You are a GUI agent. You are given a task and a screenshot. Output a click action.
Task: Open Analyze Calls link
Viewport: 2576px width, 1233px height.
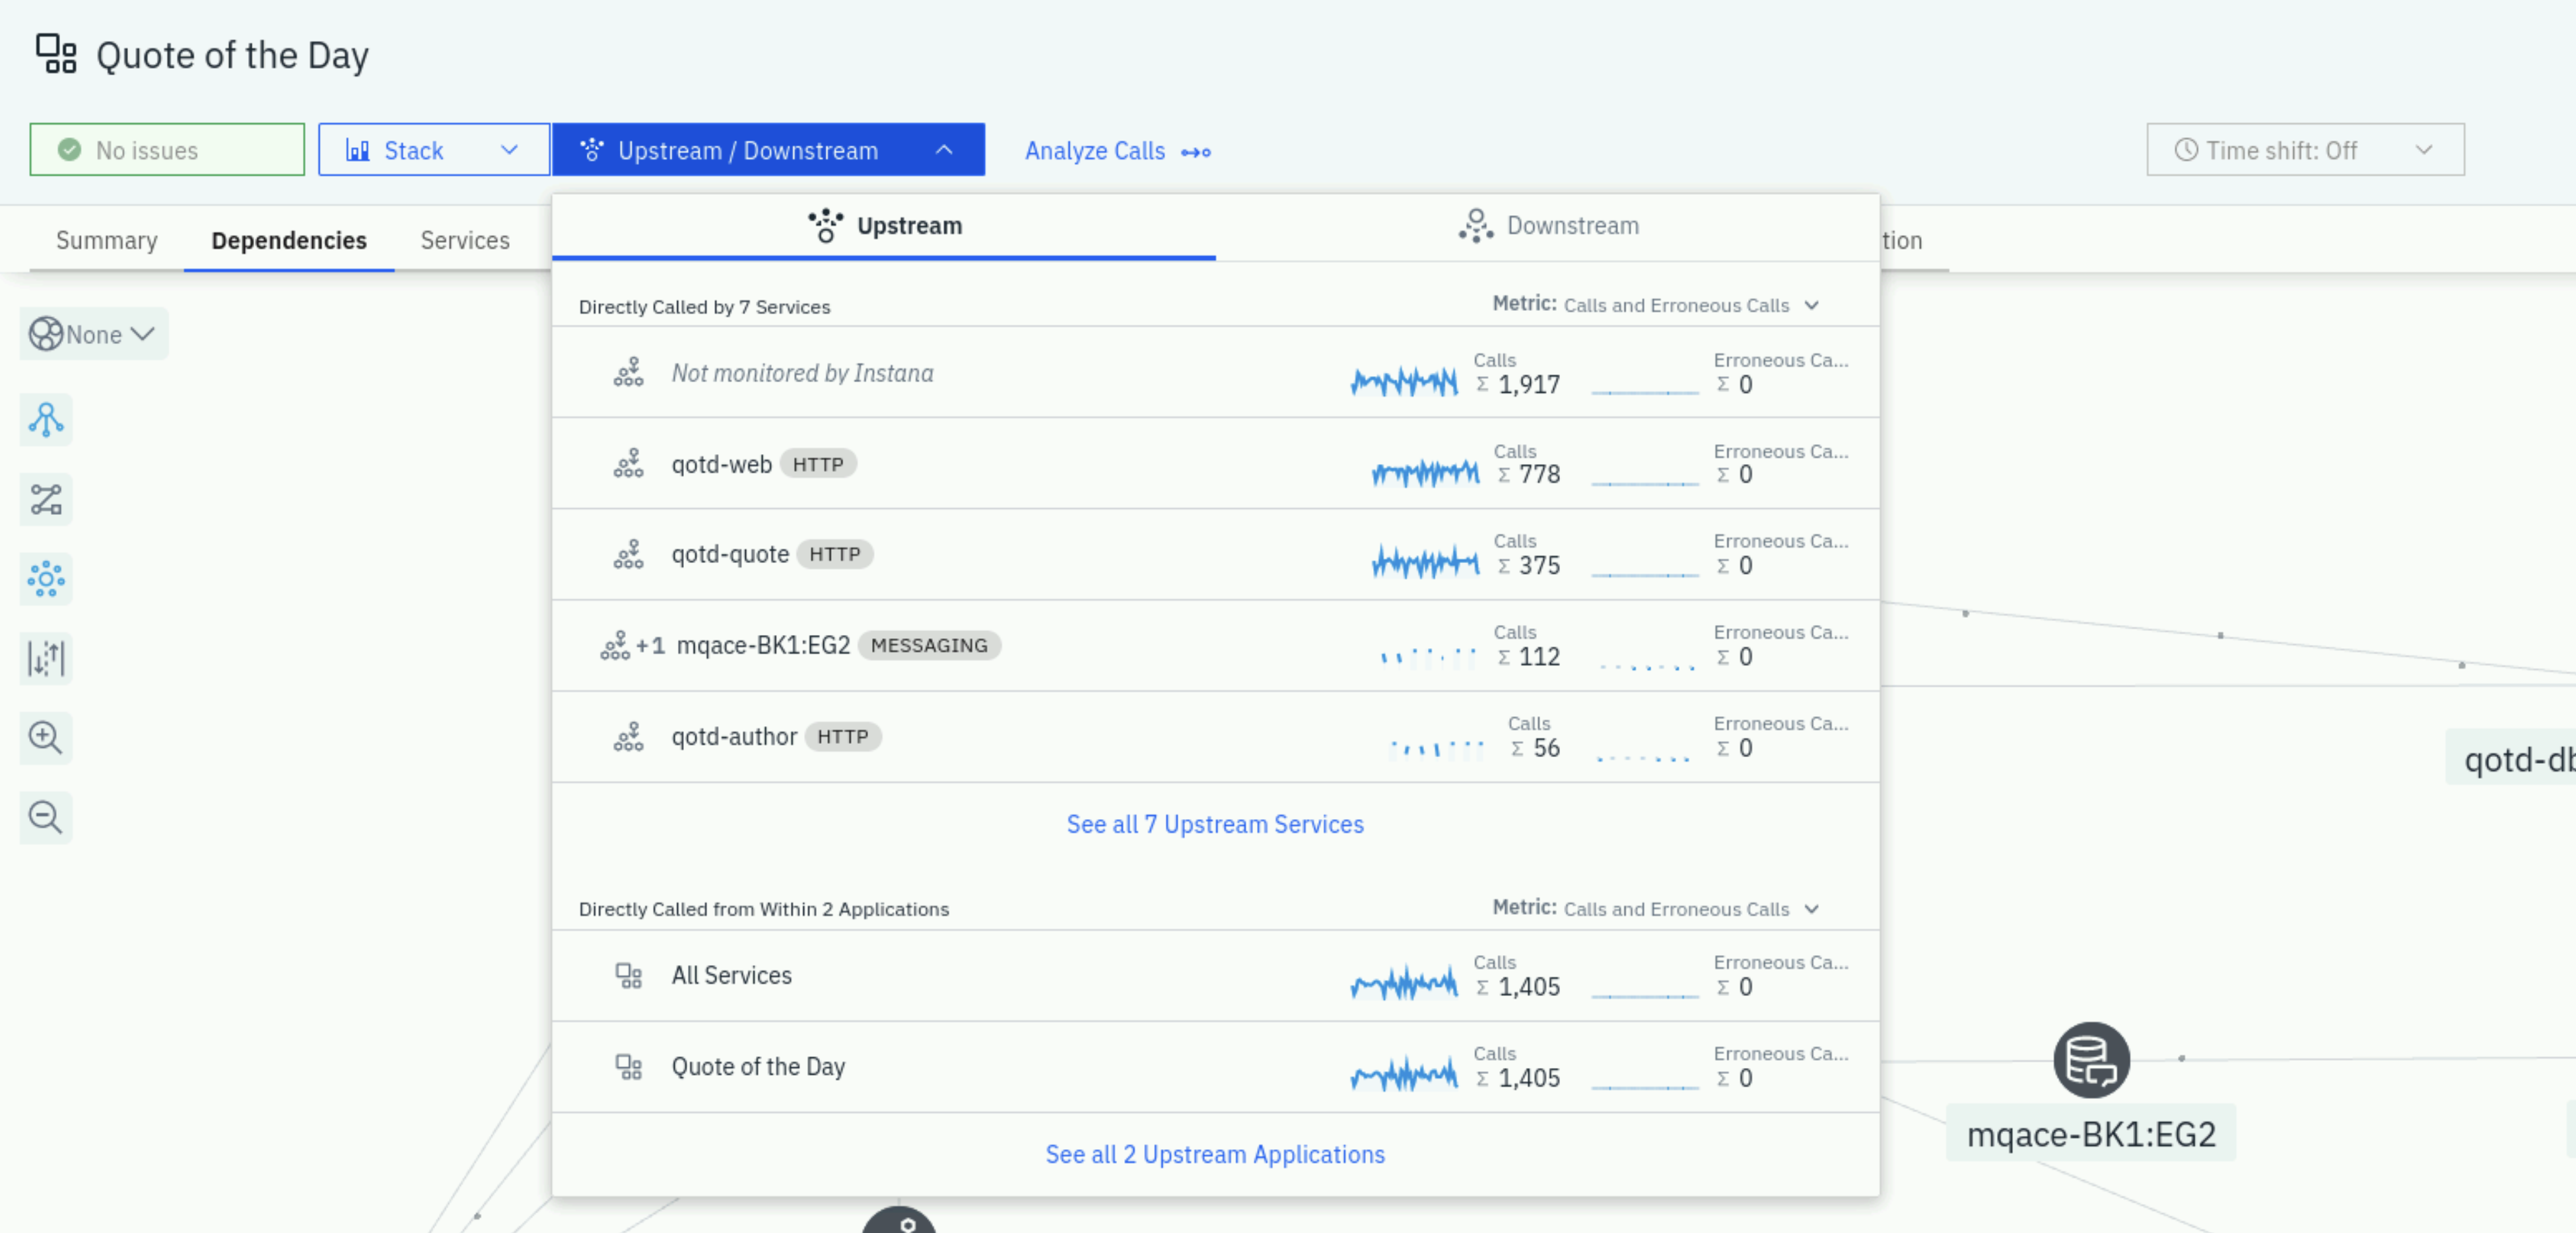coord(1117,151)
